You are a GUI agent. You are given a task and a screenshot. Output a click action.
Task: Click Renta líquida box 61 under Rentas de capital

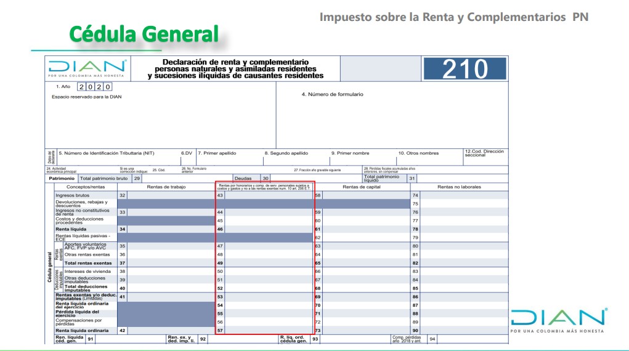363,229
